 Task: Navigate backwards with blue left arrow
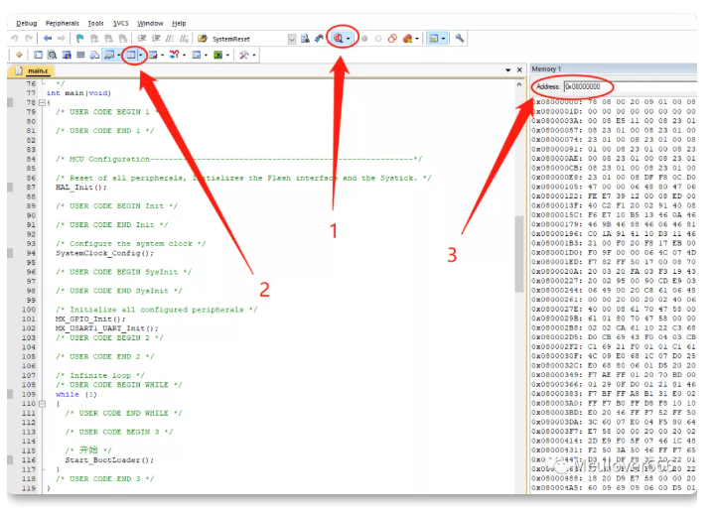point(48,39)
